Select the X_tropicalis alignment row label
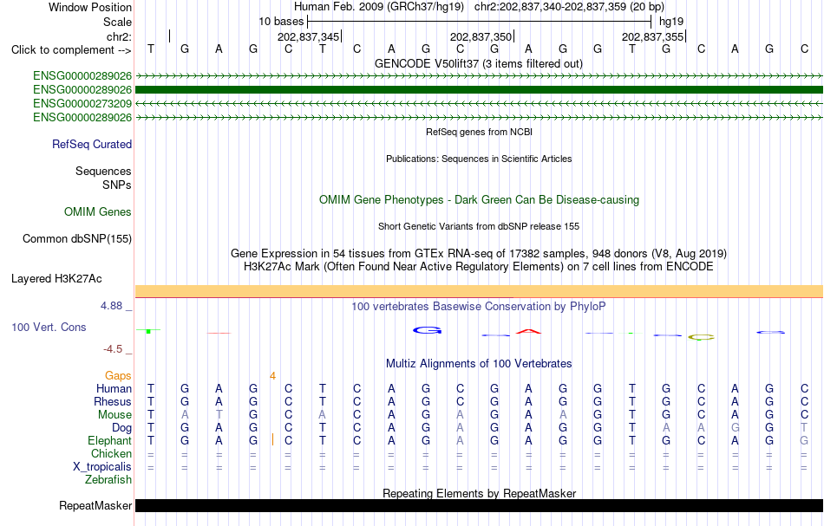Image resolution: width=824 pixels, height=526 pixels. tap(102, 467)
